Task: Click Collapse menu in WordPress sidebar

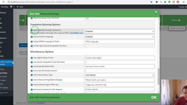Action: click(x=4, y=93)
